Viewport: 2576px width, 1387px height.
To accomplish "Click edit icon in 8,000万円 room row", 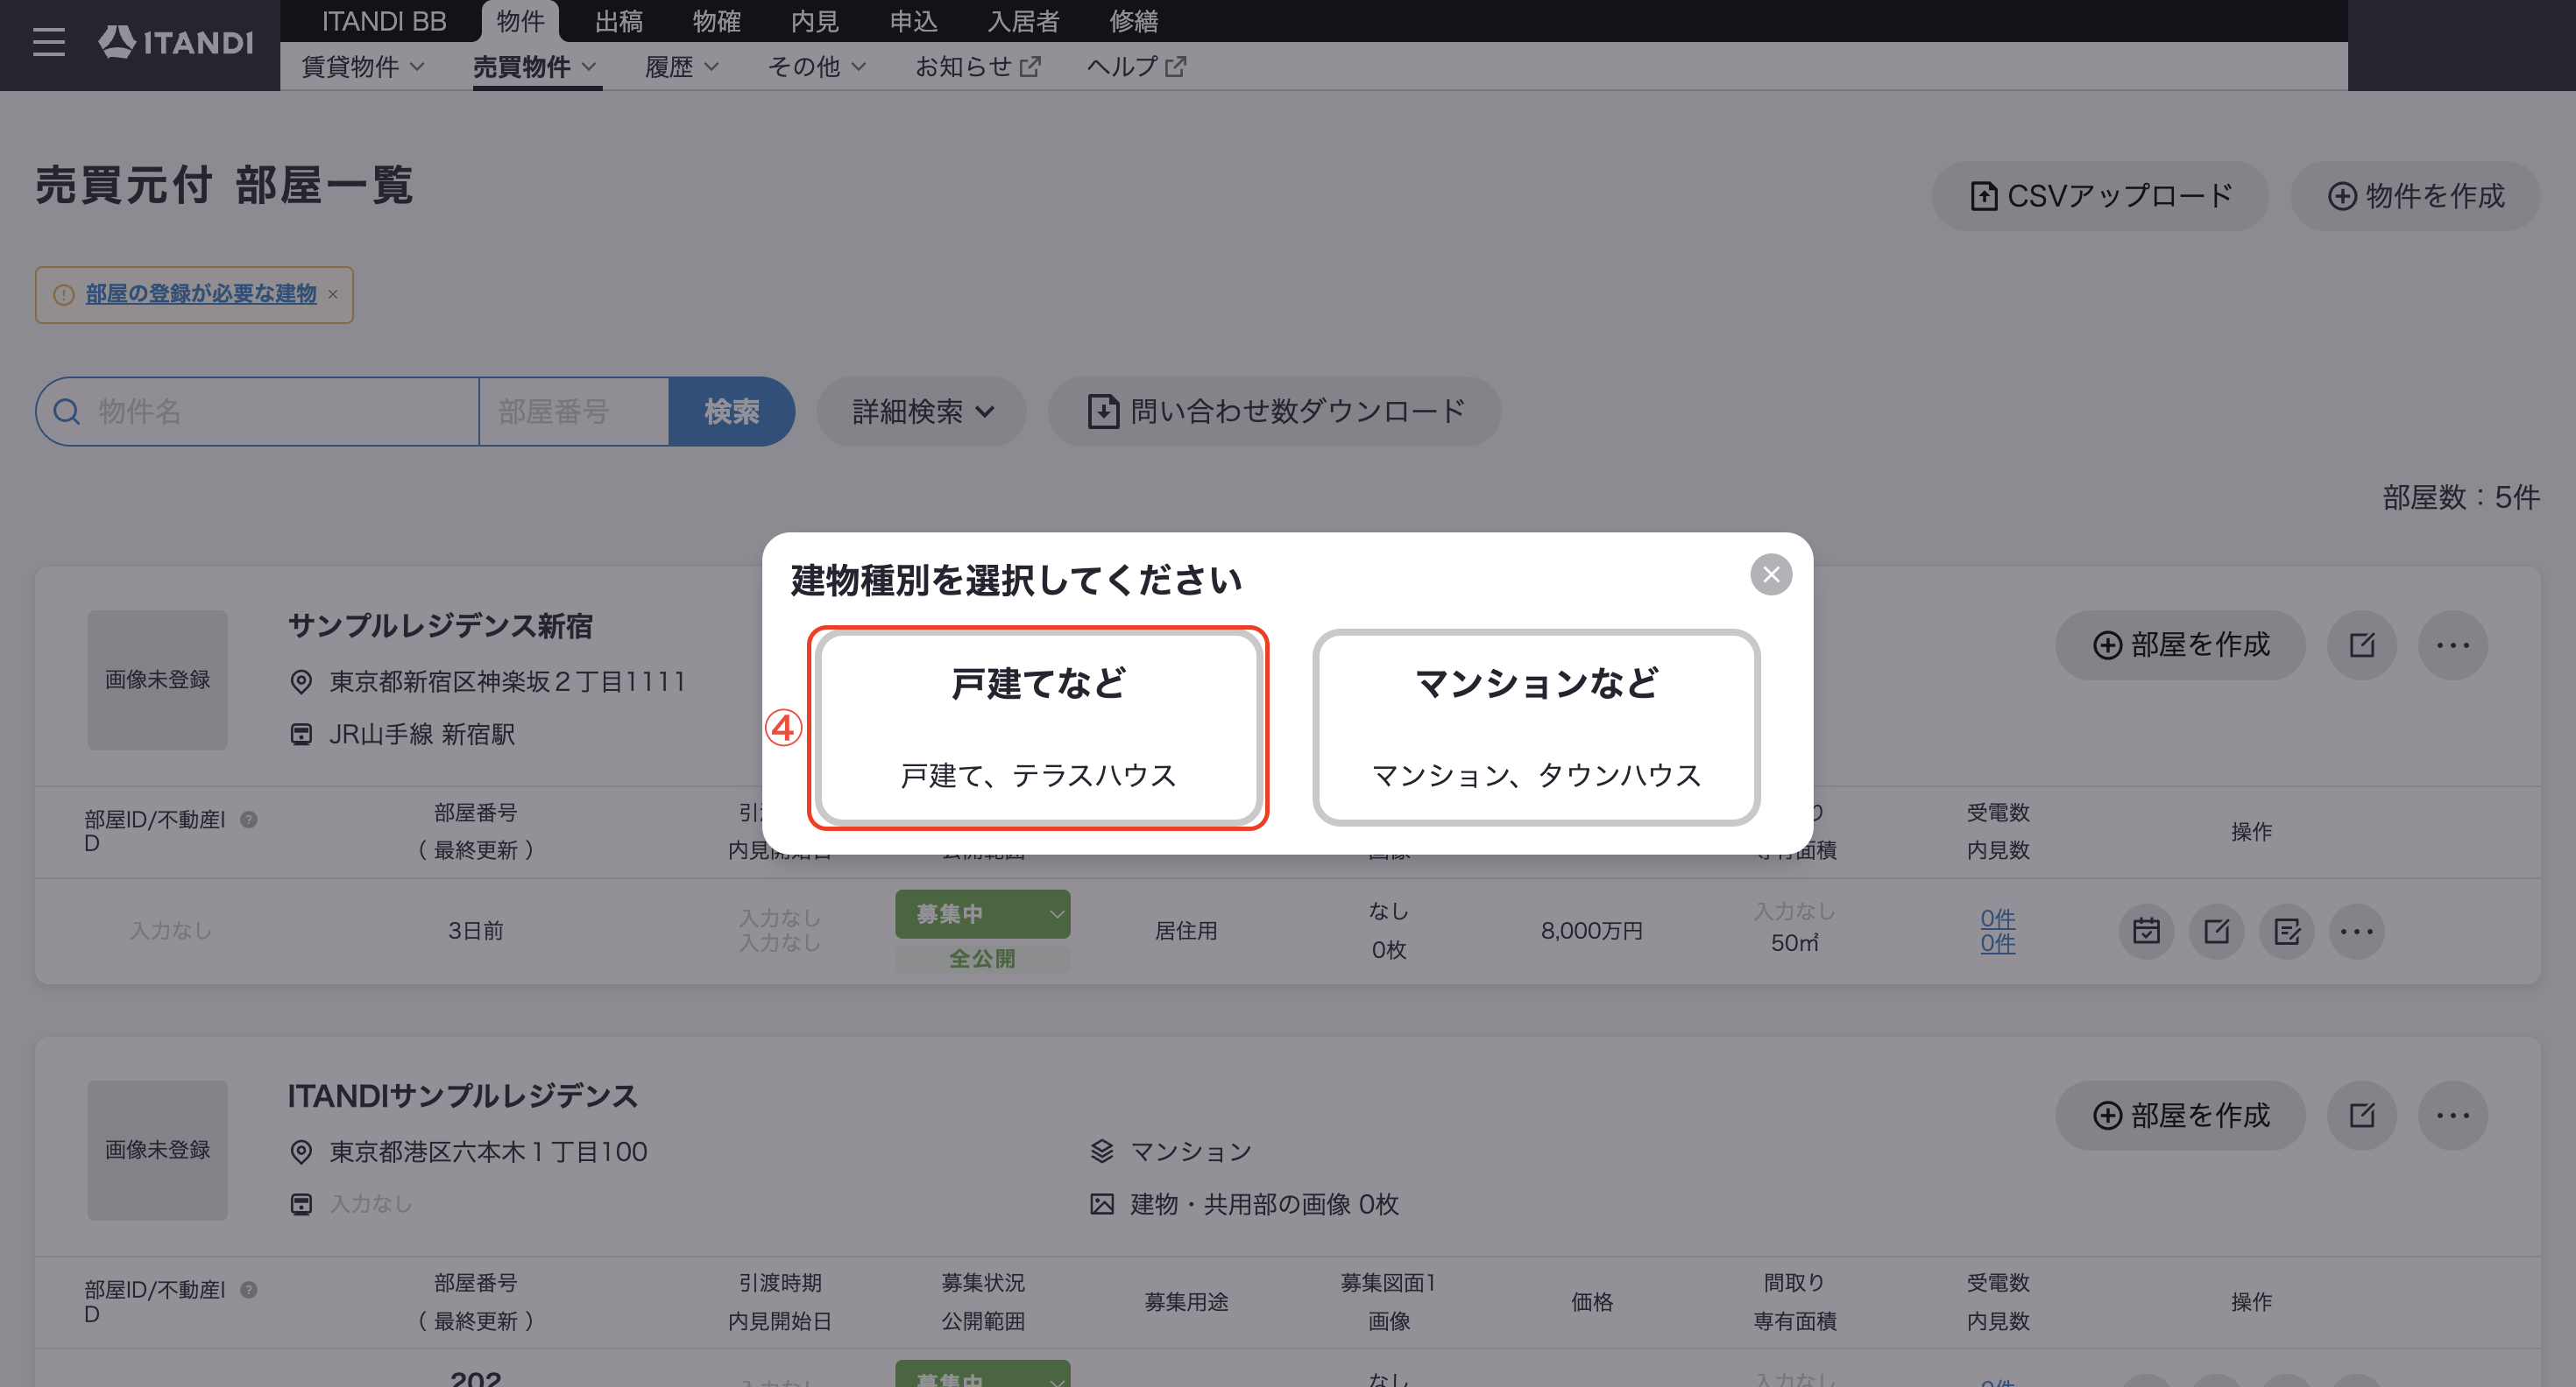I will tap(2216, 932).
